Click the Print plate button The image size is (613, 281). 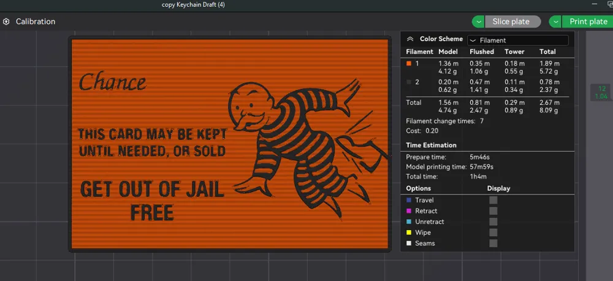[x=588, y=21]
